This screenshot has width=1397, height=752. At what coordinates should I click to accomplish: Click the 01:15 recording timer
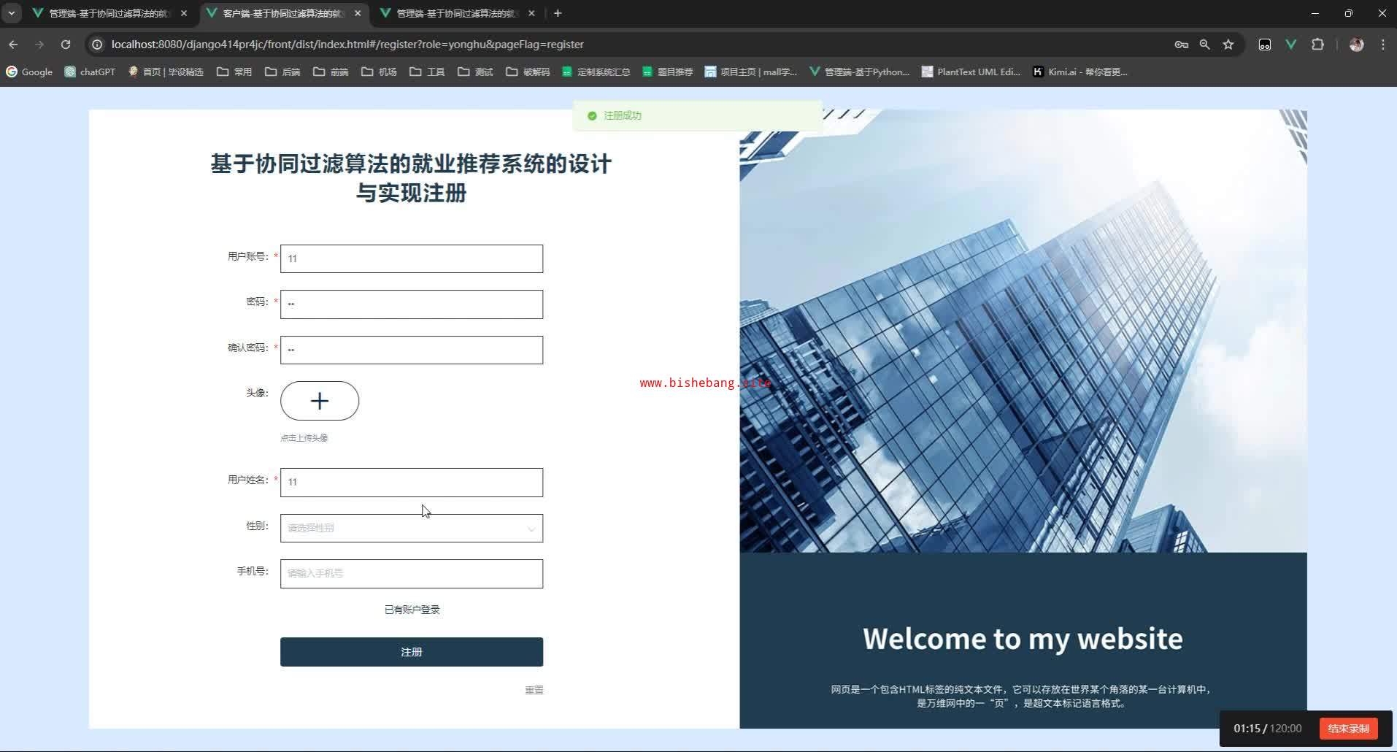click(1247, 729)
